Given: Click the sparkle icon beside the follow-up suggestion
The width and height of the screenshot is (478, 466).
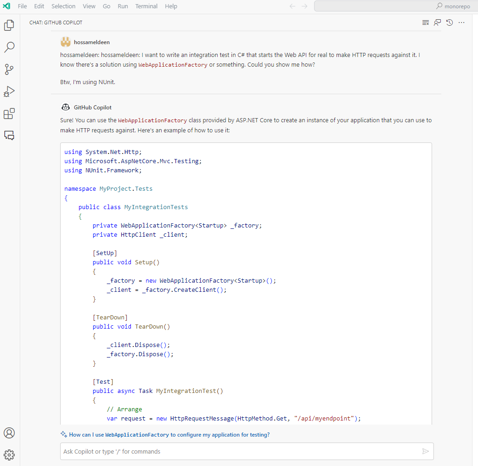Looking at the screenshot, I should [x=64, y=434].
